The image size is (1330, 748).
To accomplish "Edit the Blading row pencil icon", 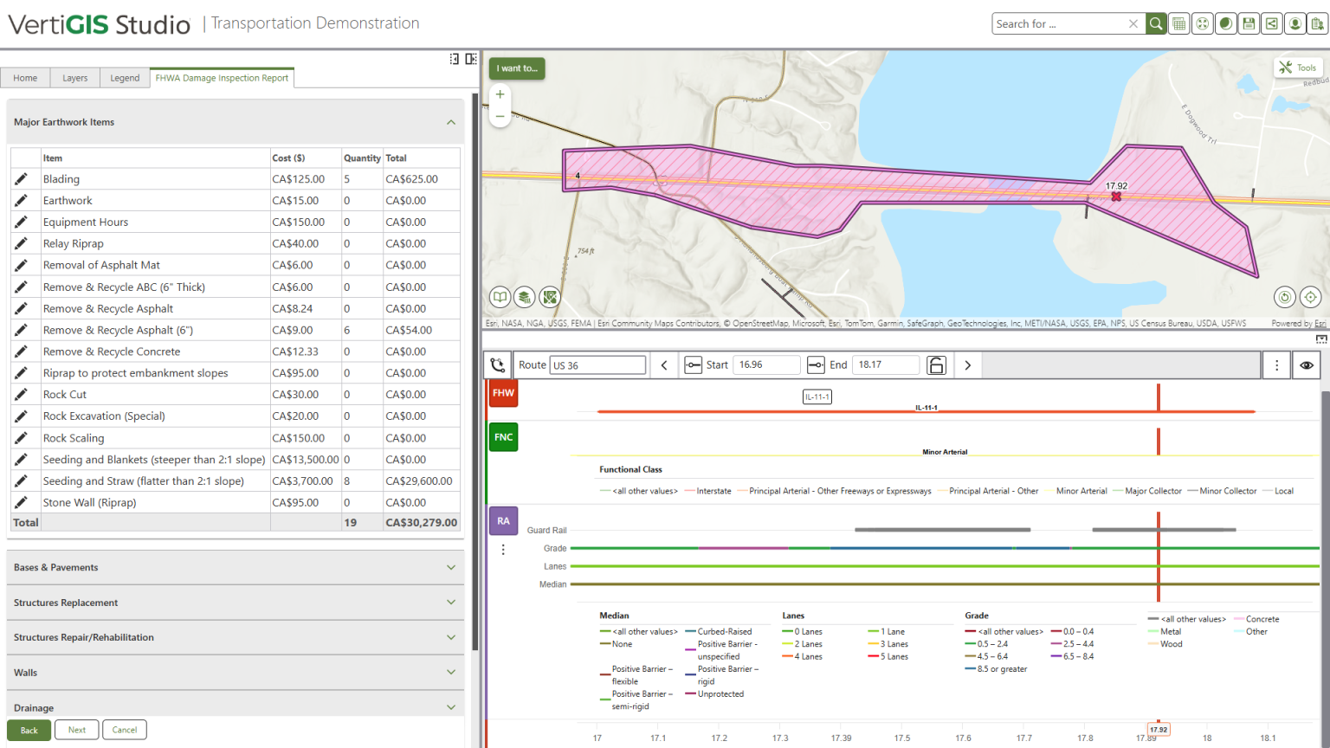I will click(x=21, y=179).
